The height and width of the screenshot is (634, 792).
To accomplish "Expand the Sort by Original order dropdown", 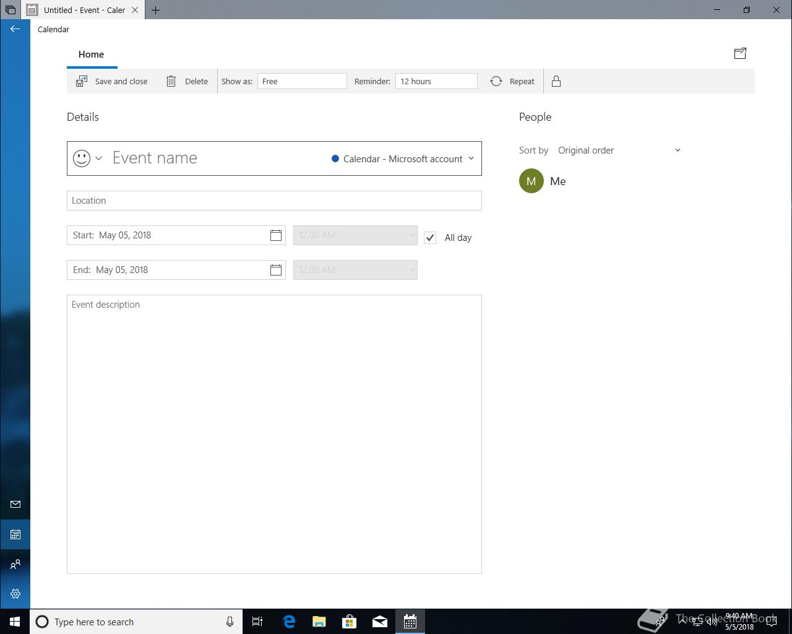I will point(619,150).
